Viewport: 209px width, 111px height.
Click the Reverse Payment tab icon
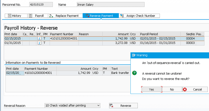coord(88,16)
